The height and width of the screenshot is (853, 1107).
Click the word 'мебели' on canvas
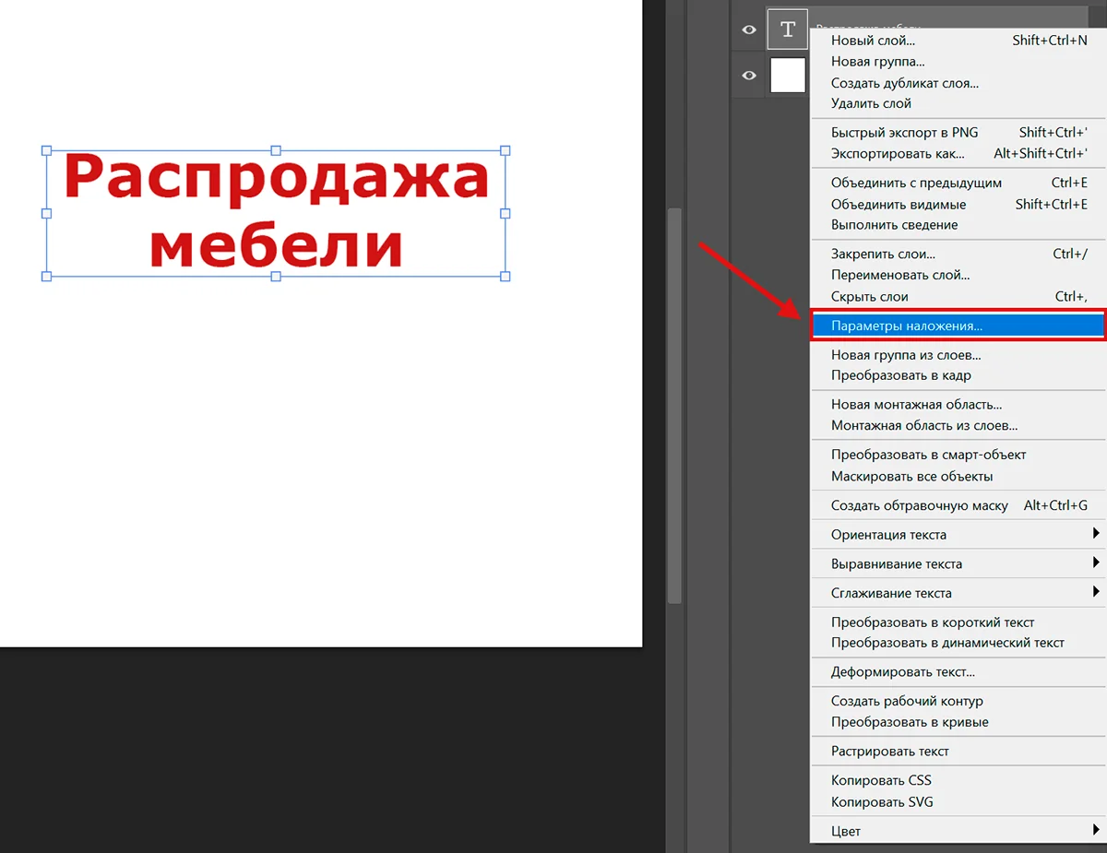point(277,245)
